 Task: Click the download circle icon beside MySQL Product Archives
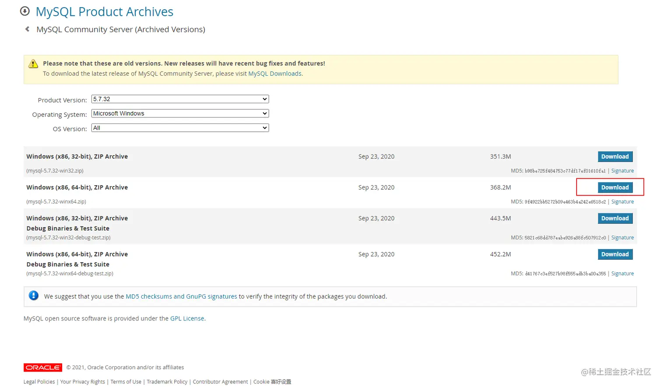click(25, 11)
